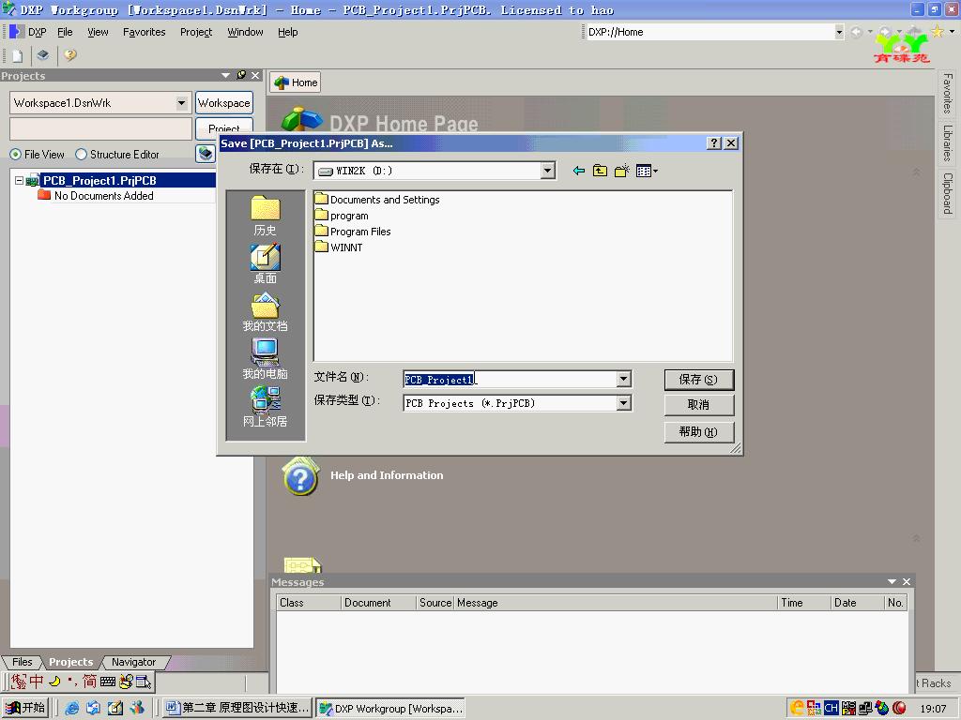Click the dialog context help question button
Viewport: 961px width, 720px height.
(713, 143)
